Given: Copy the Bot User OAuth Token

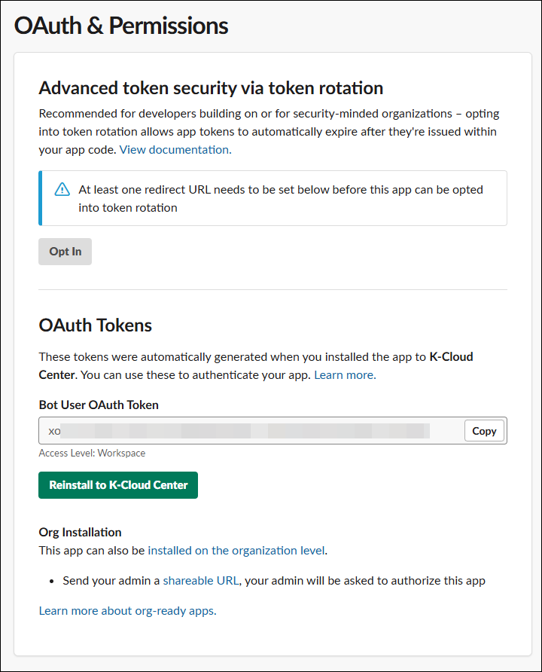Looking at the screenshot, I should click(x=484, y=431).
